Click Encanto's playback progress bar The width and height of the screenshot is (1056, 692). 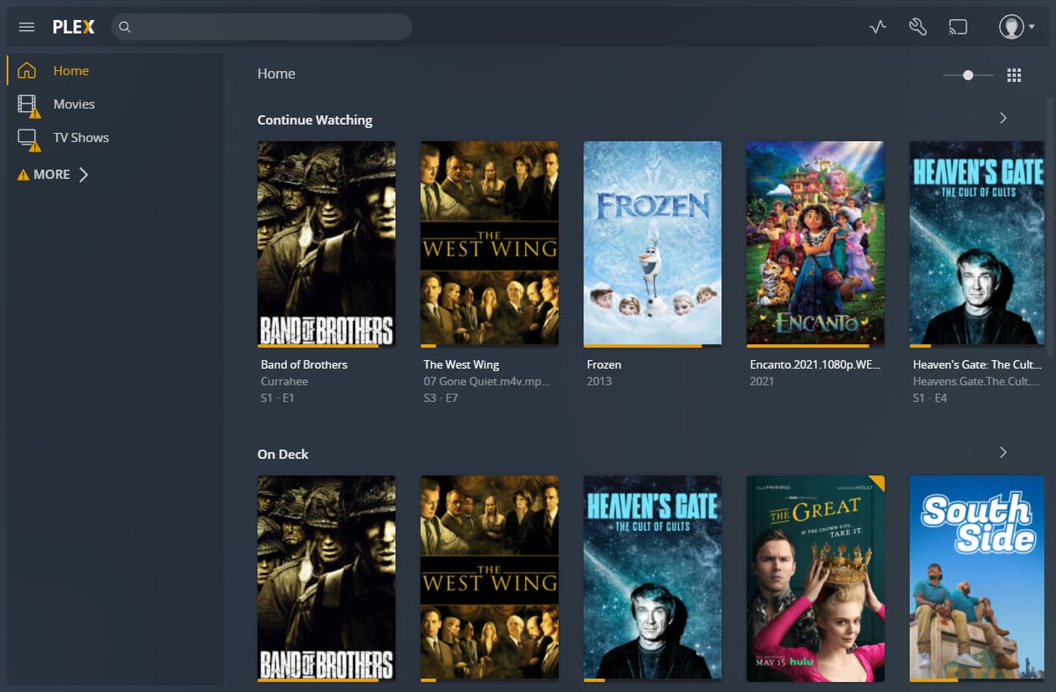(x=815, y=345)
